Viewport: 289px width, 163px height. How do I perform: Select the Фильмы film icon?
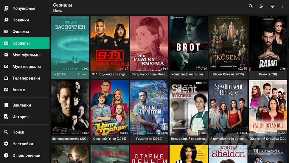(x=6, y=32)
